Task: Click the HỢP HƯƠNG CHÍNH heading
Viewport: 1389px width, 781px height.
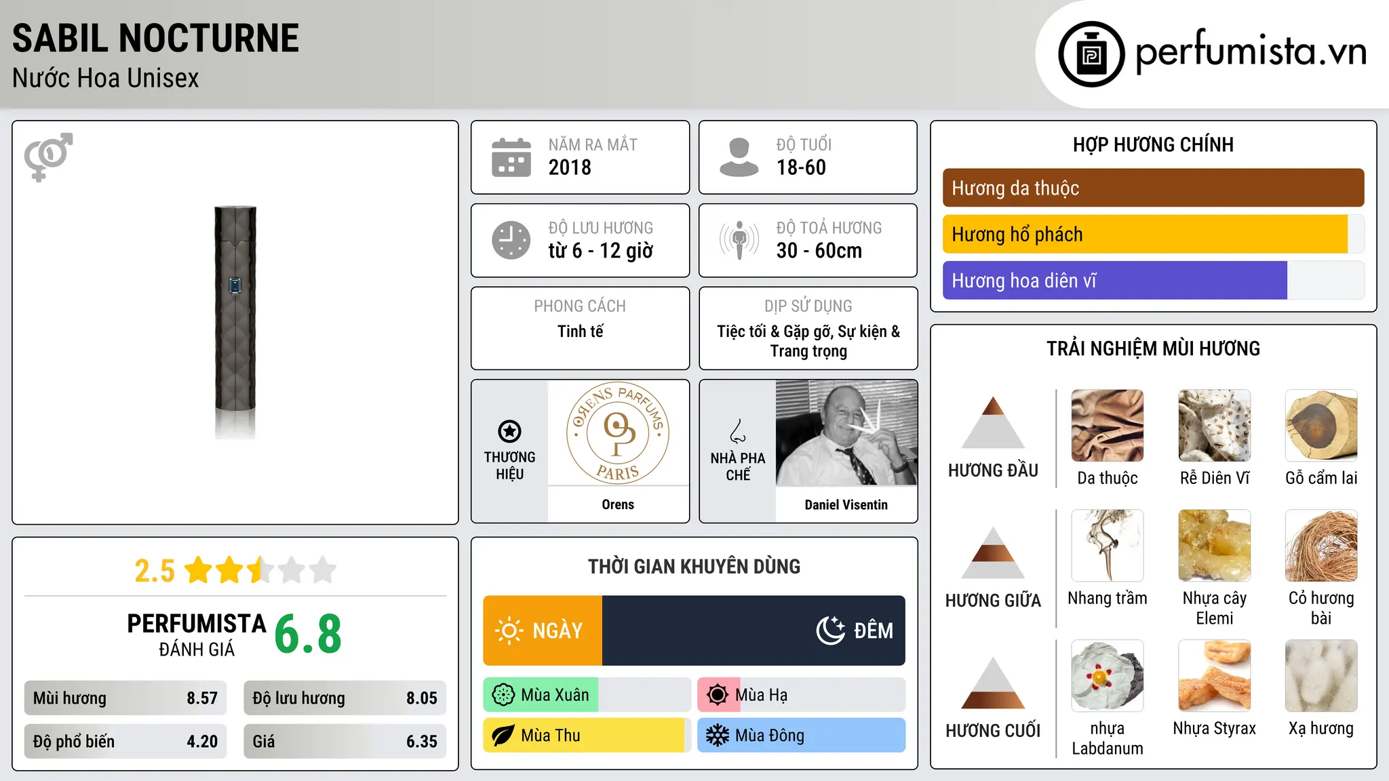Action: pyautogui.click(x=1153, y=144)
